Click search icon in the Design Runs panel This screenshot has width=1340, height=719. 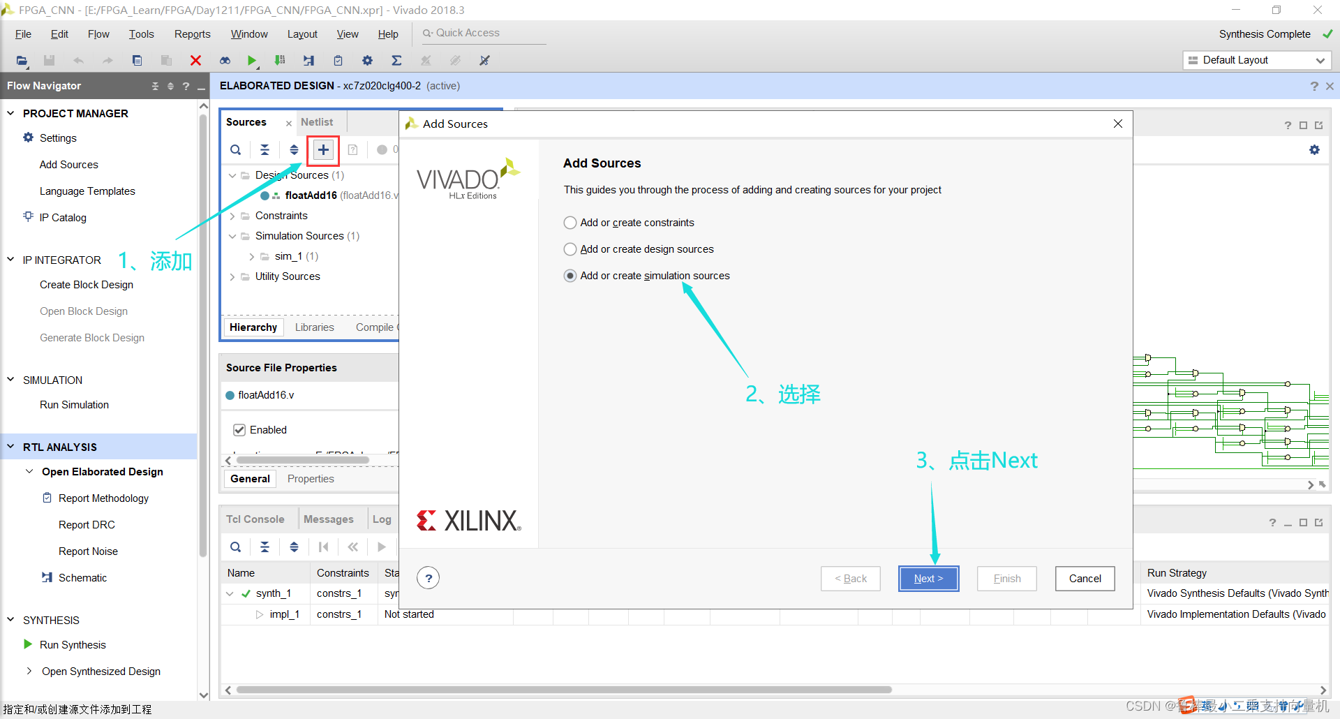click(x=236, y=547)
